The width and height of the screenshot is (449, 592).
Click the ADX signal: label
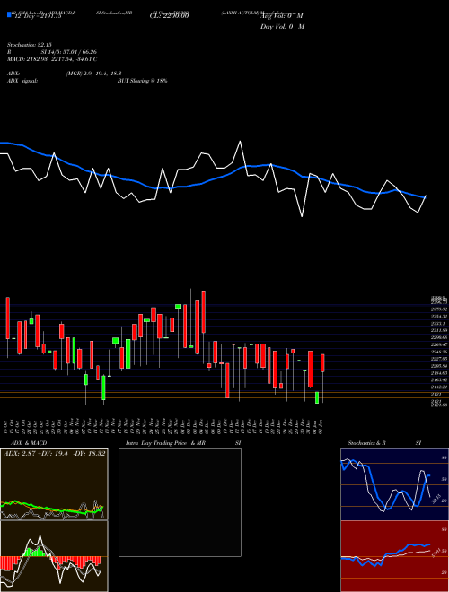(22, 81)
